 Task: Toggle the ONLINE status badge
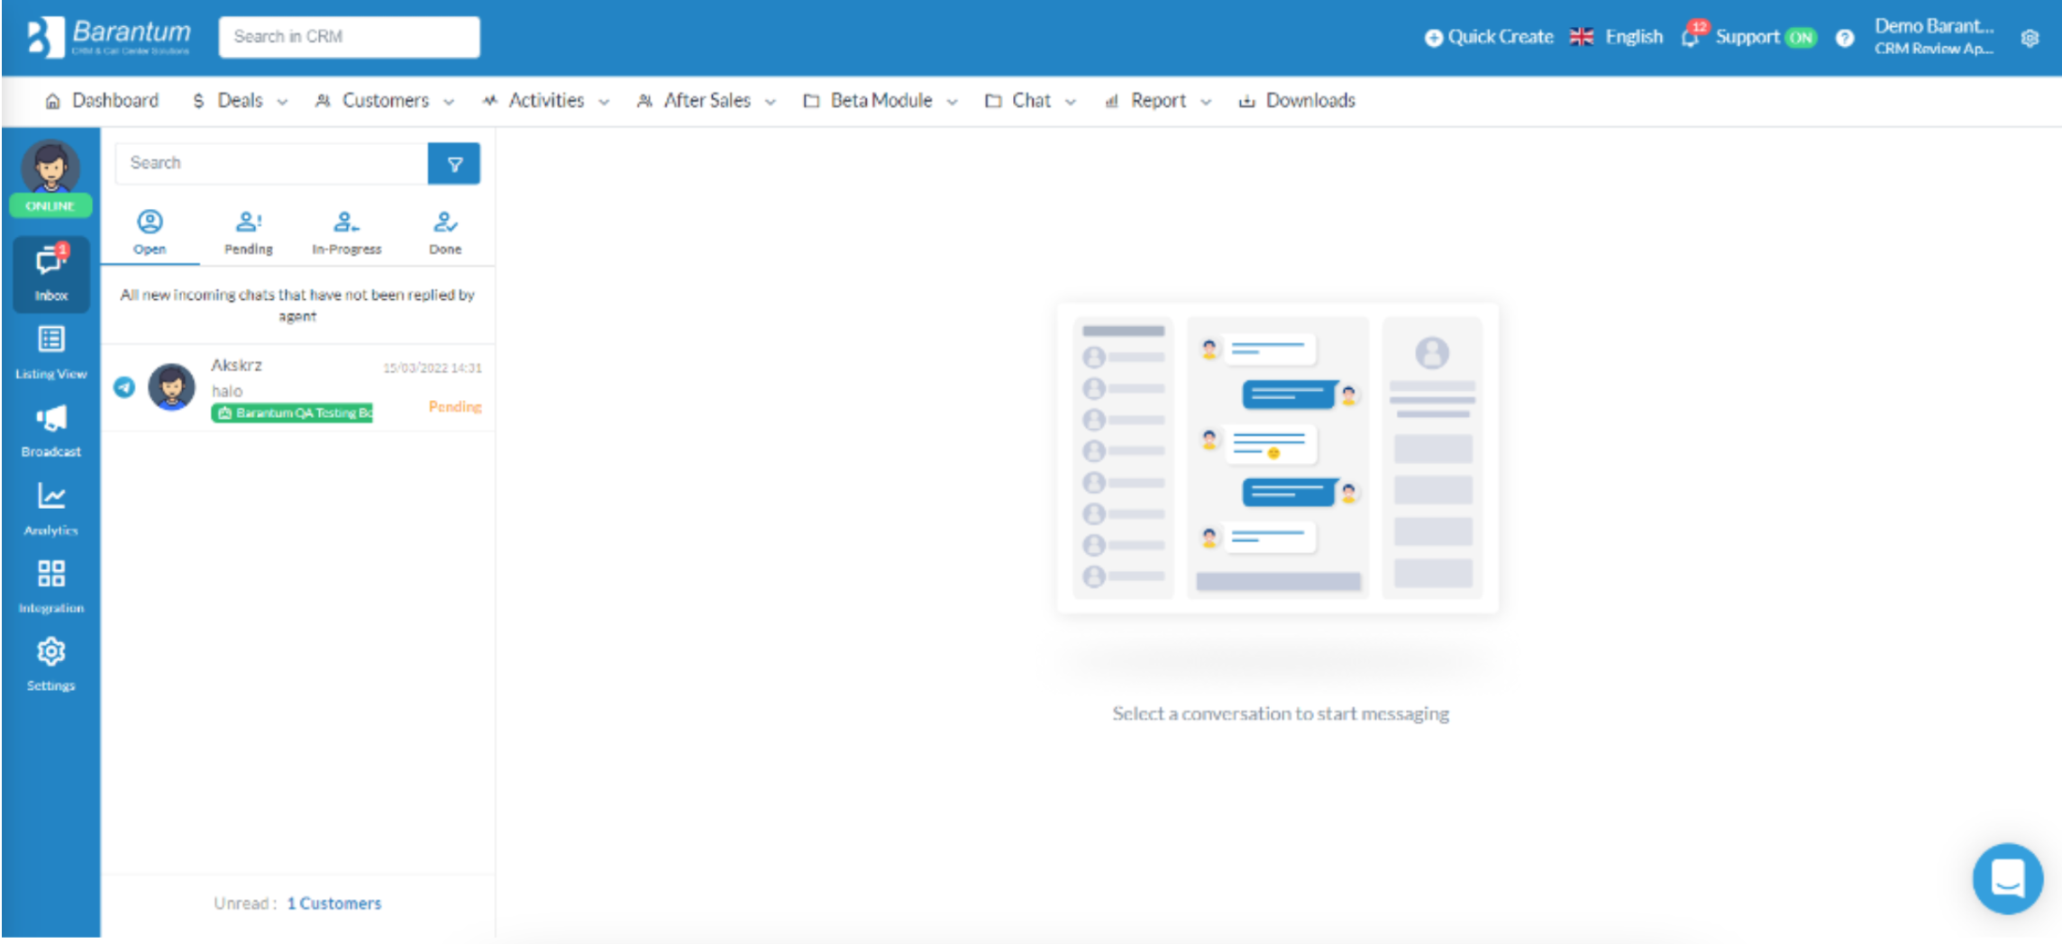[x=50, y=205]
